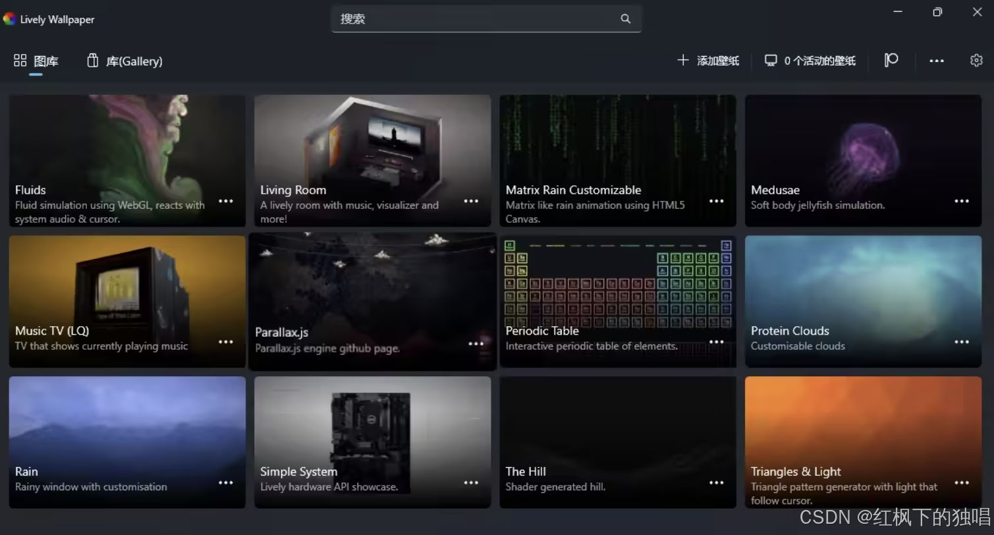Open the top-bar three-dots more menu
The image size is (994, 535).
click(937, 61)
